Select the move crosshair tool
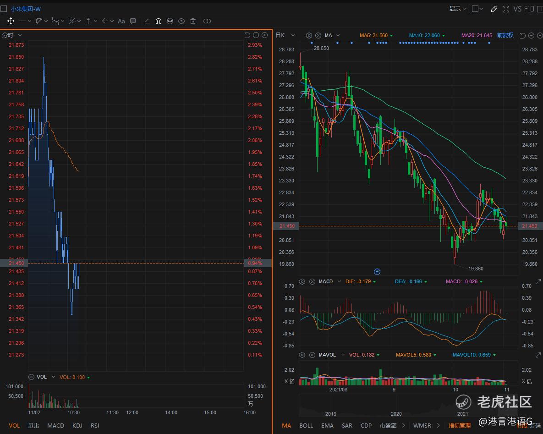 point(11,21)
